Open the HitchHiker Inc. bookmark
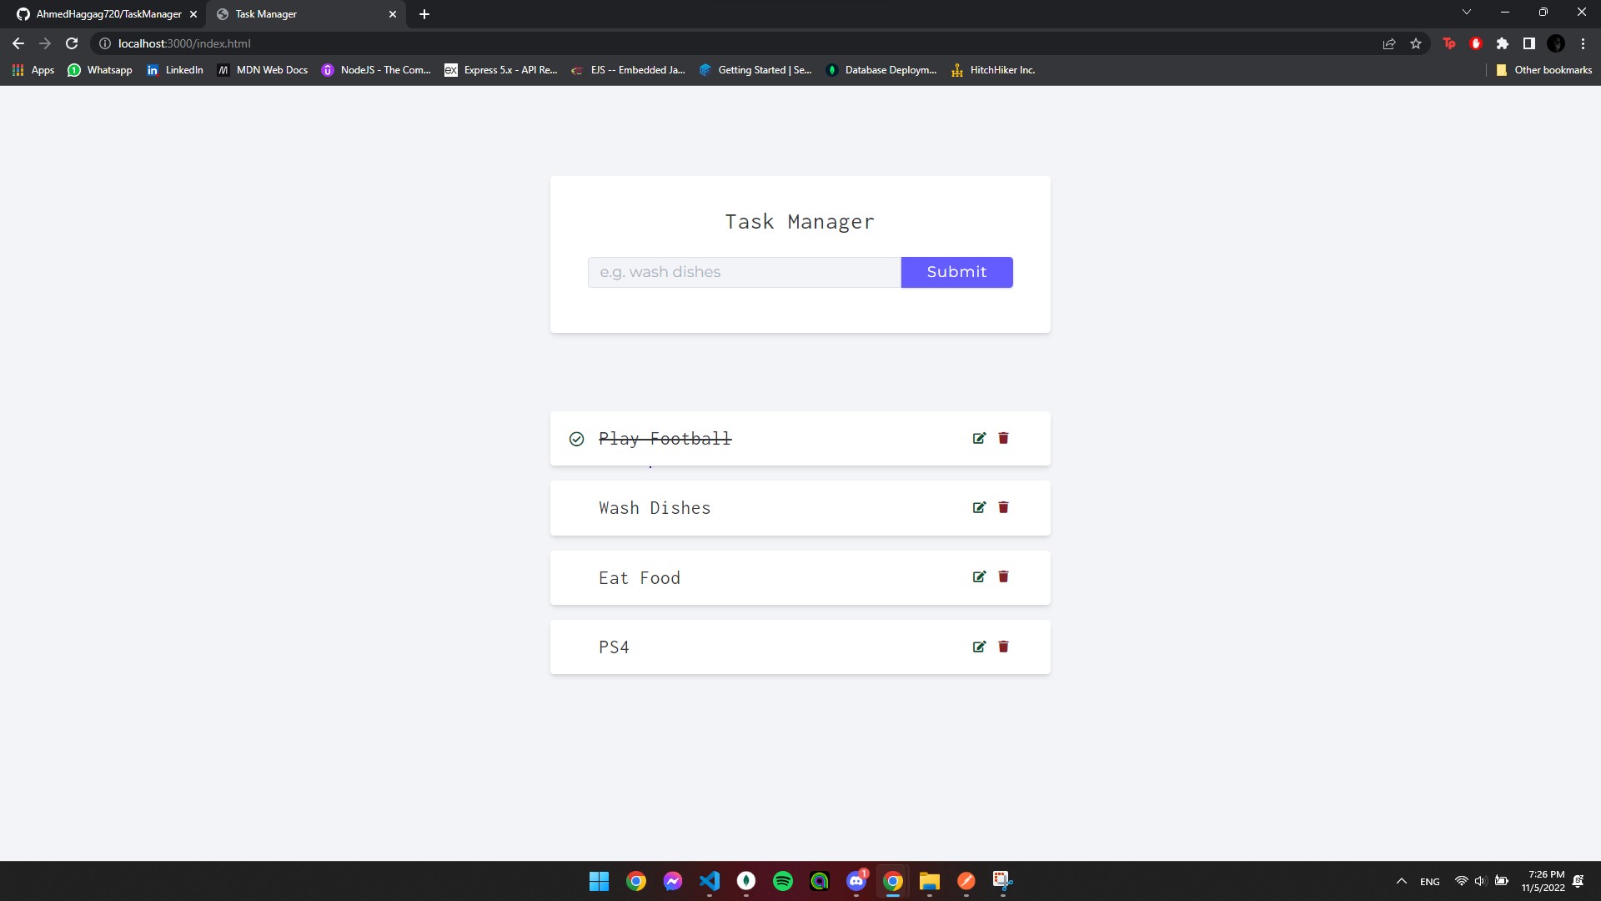Viewport: 1601px width, 901px height. (x=993, y=70)
